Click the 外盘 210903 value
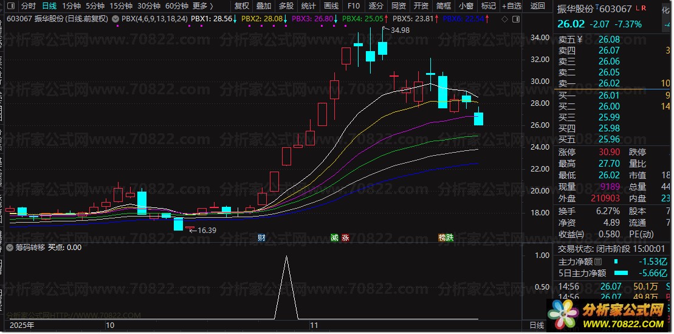This screenshot has width=674, height=334. [x=604, y=198]
